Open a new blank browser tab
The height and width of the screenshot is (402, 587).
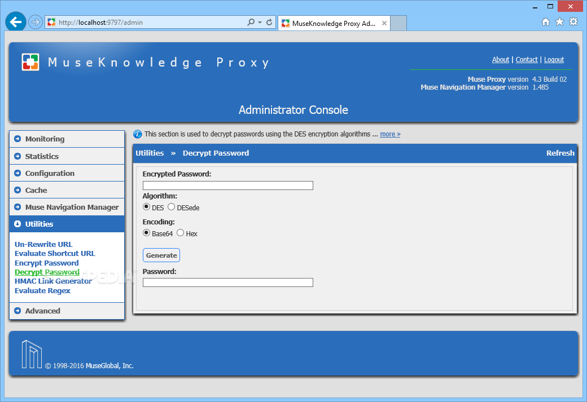pos(398,23)
